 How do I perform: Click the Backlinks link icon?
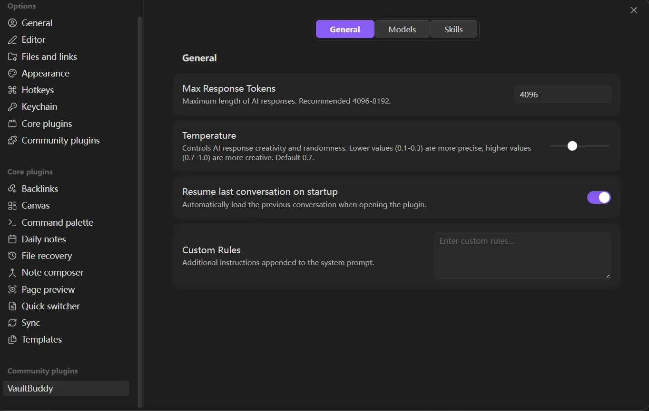(12, 189)
